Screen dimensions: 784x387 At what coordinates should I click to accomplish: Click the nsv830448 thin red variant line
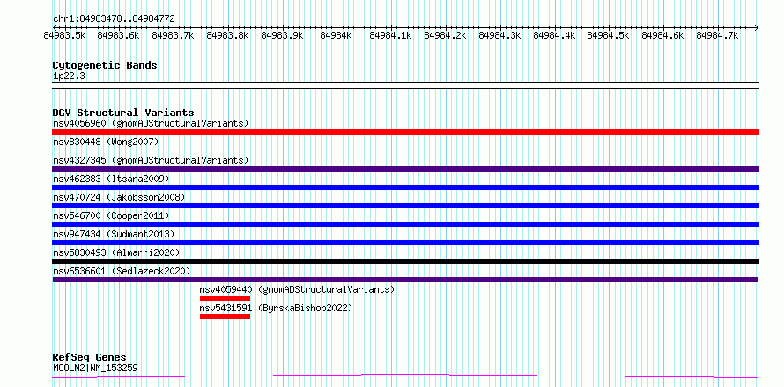(x=405, y=150)
